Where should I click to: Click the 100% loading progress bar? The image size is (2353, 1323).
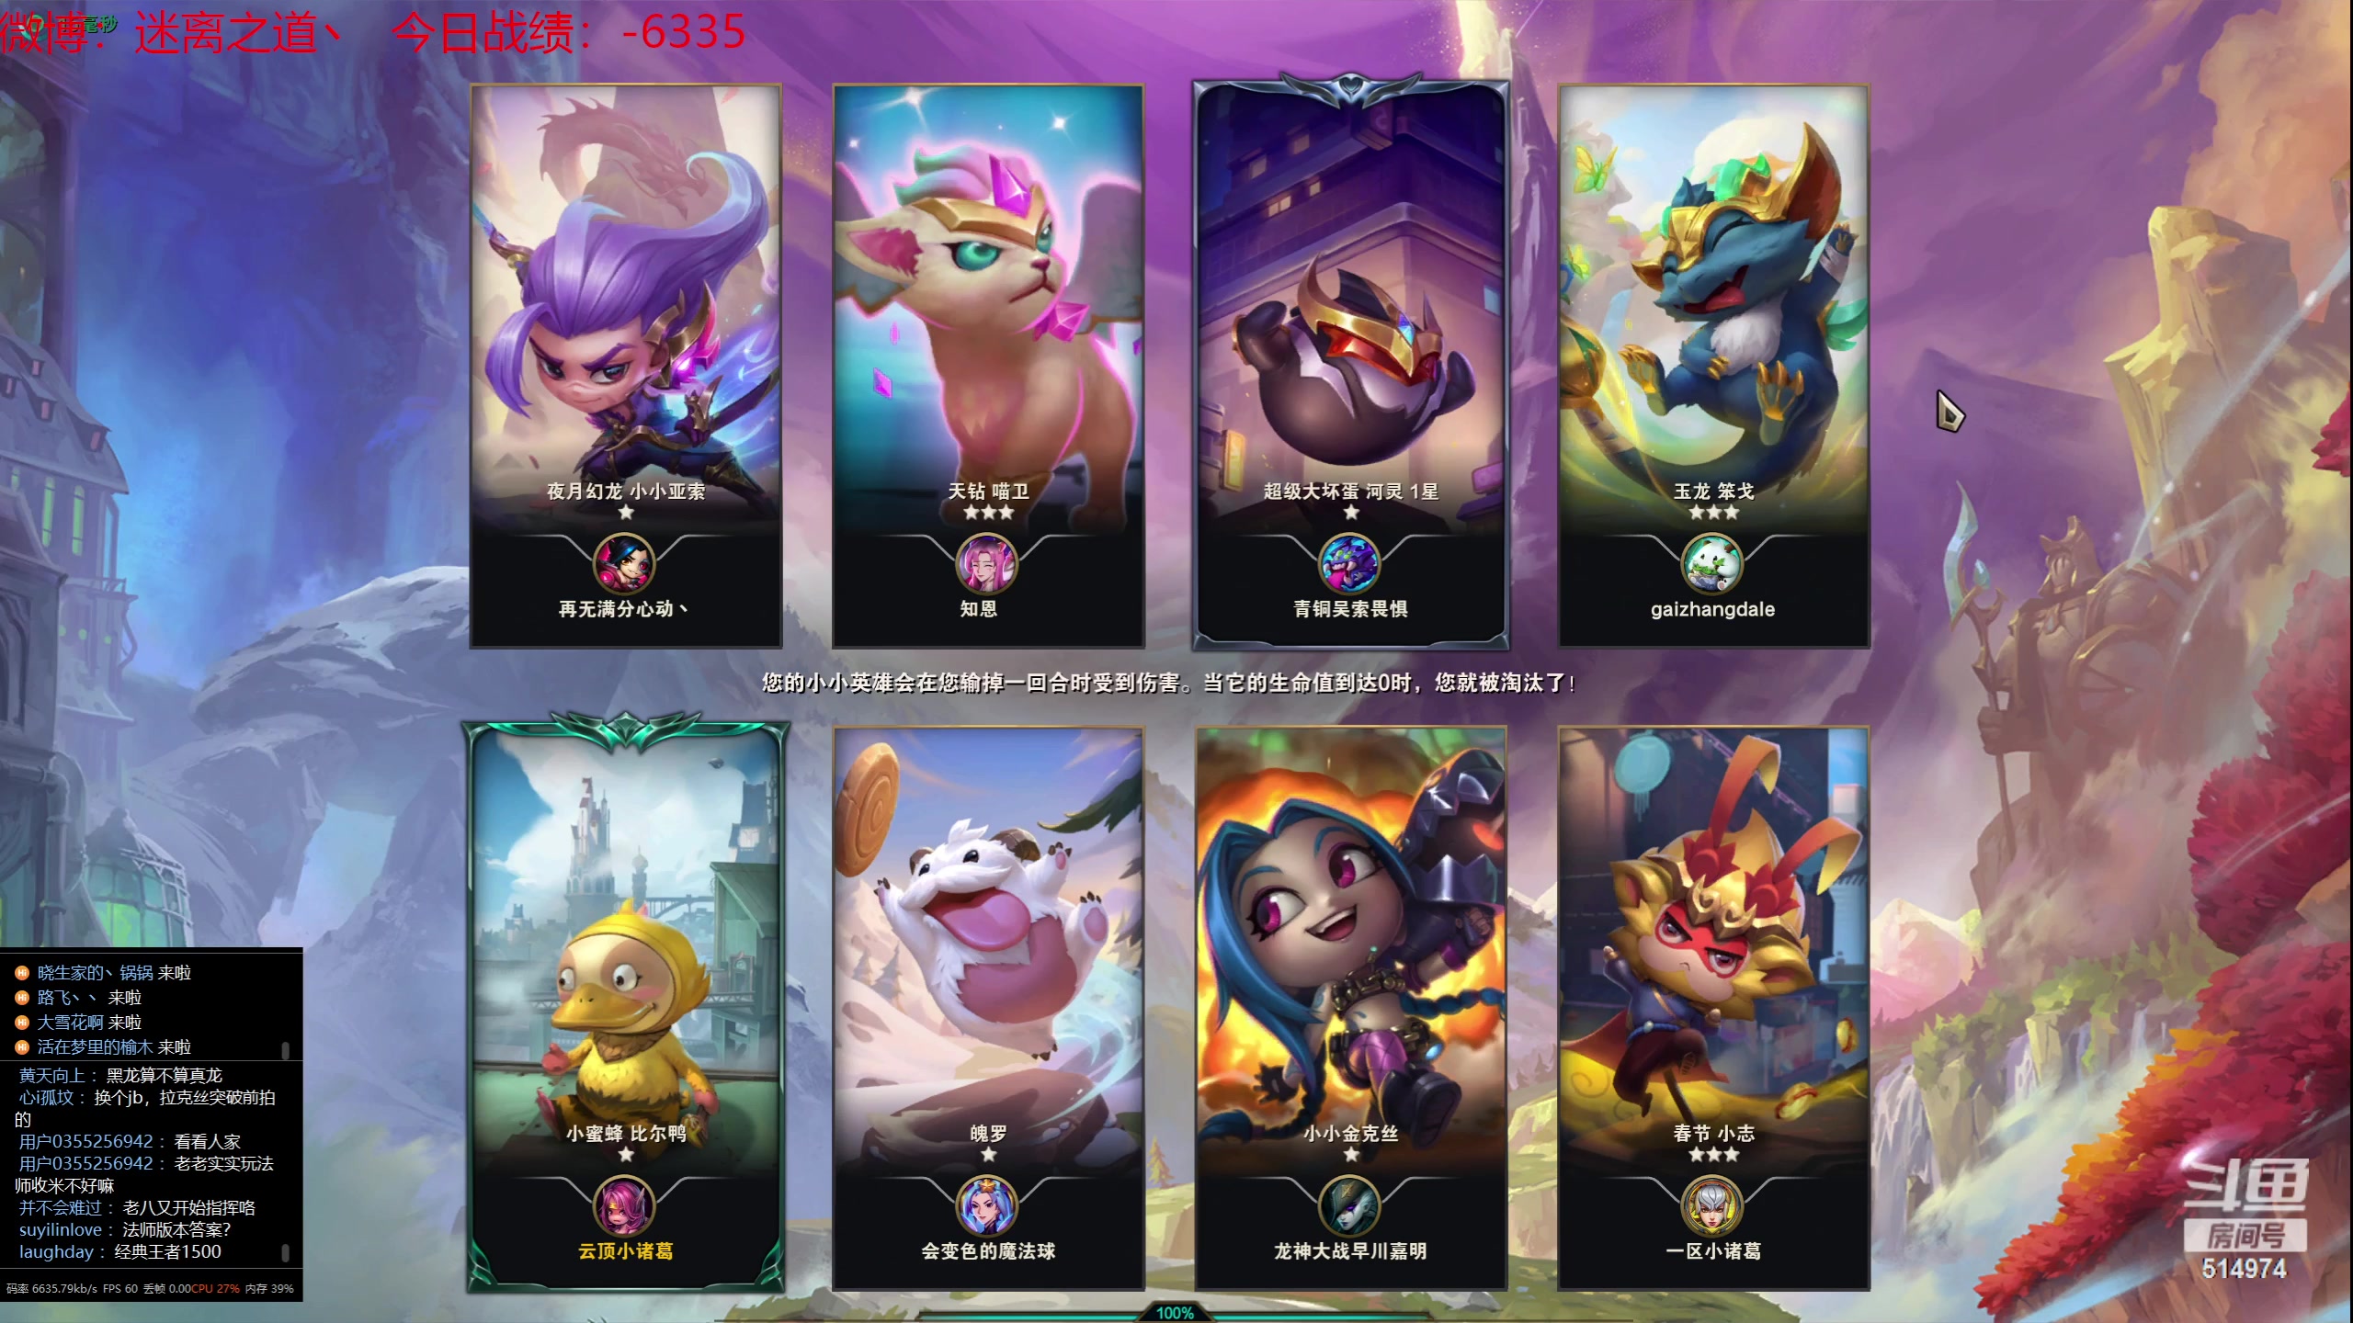click(x=1175, y=1313)
